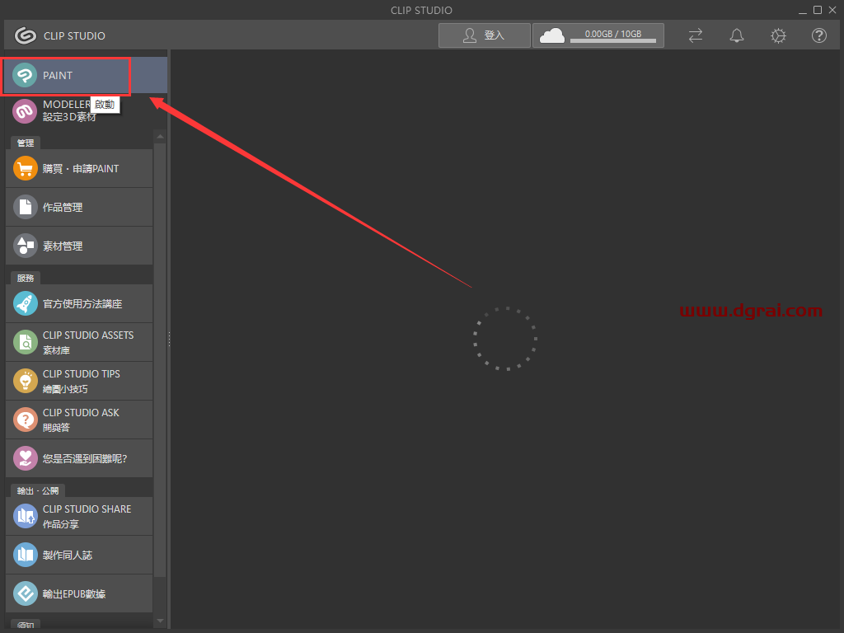844x633 pixels.
Task: Click the sync transfer arrows icon
Action: [696, 35]
